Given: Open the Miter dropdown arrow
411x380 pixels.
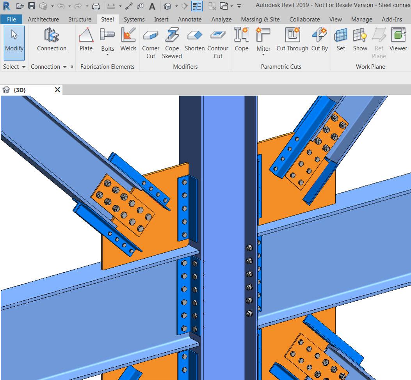Looking at the screenshot, I should (x=263, y=55).
